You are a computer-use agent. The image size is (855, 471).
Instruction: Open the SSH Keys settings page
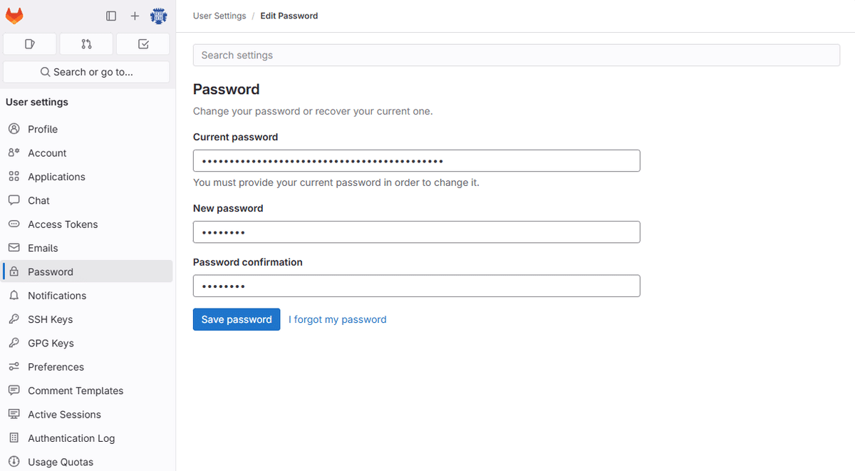tap(49, 319)
